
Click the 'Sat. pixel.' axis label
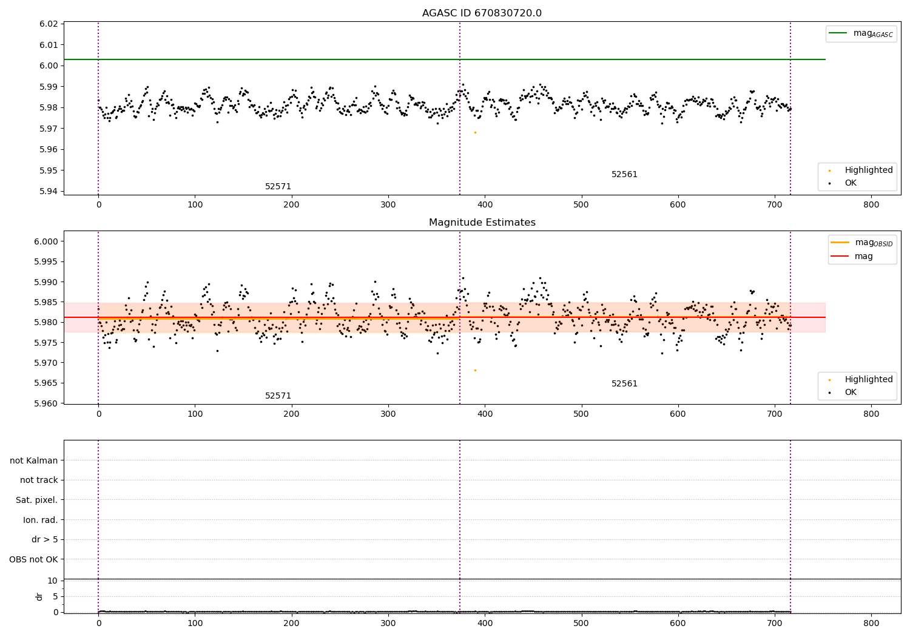(x=37, y=500)
